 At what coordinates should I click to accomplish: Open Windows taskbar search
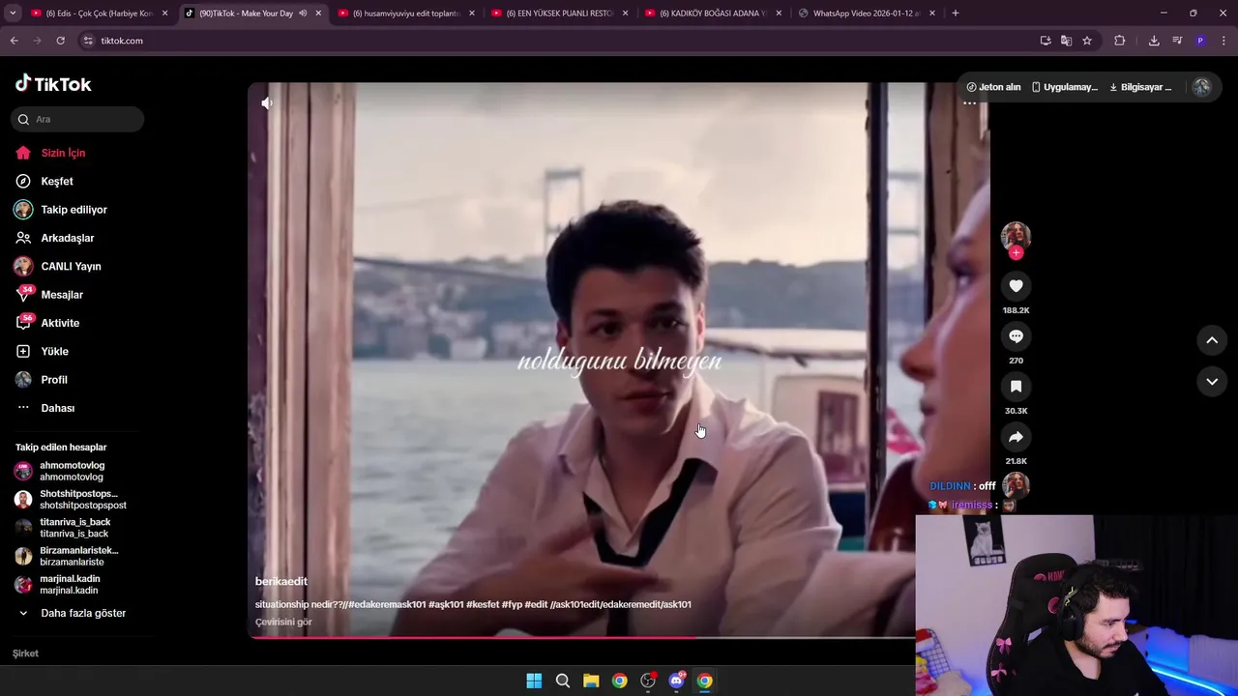[563, 681]
